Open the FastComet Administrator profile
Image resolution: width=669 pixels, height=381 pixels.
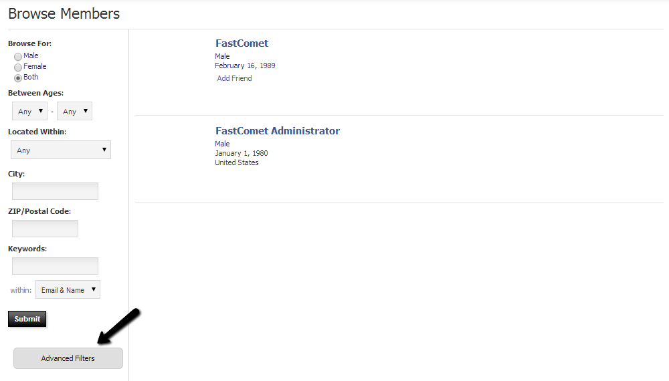[x=277, y=131]
